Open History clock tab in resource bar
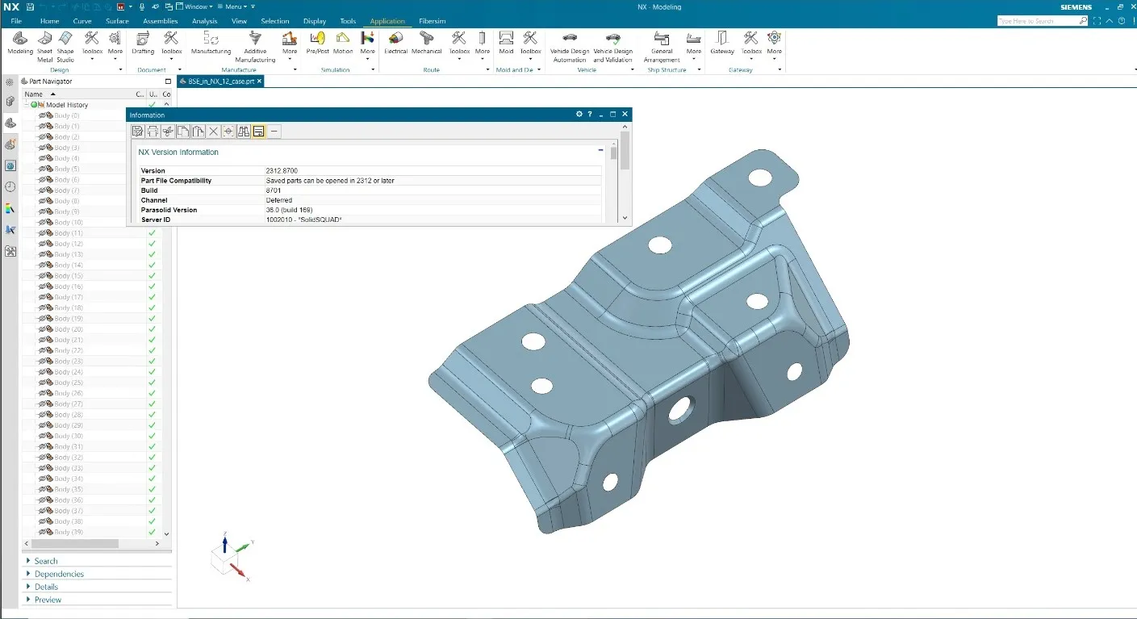The image size is (1137, 619). click(10, 186)
